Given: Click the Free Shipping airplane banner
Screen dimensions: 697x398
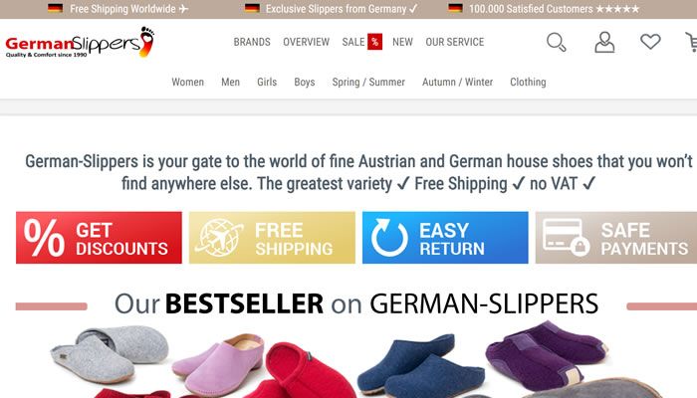Looking at the screenshot, I should (x=272, y=238).
